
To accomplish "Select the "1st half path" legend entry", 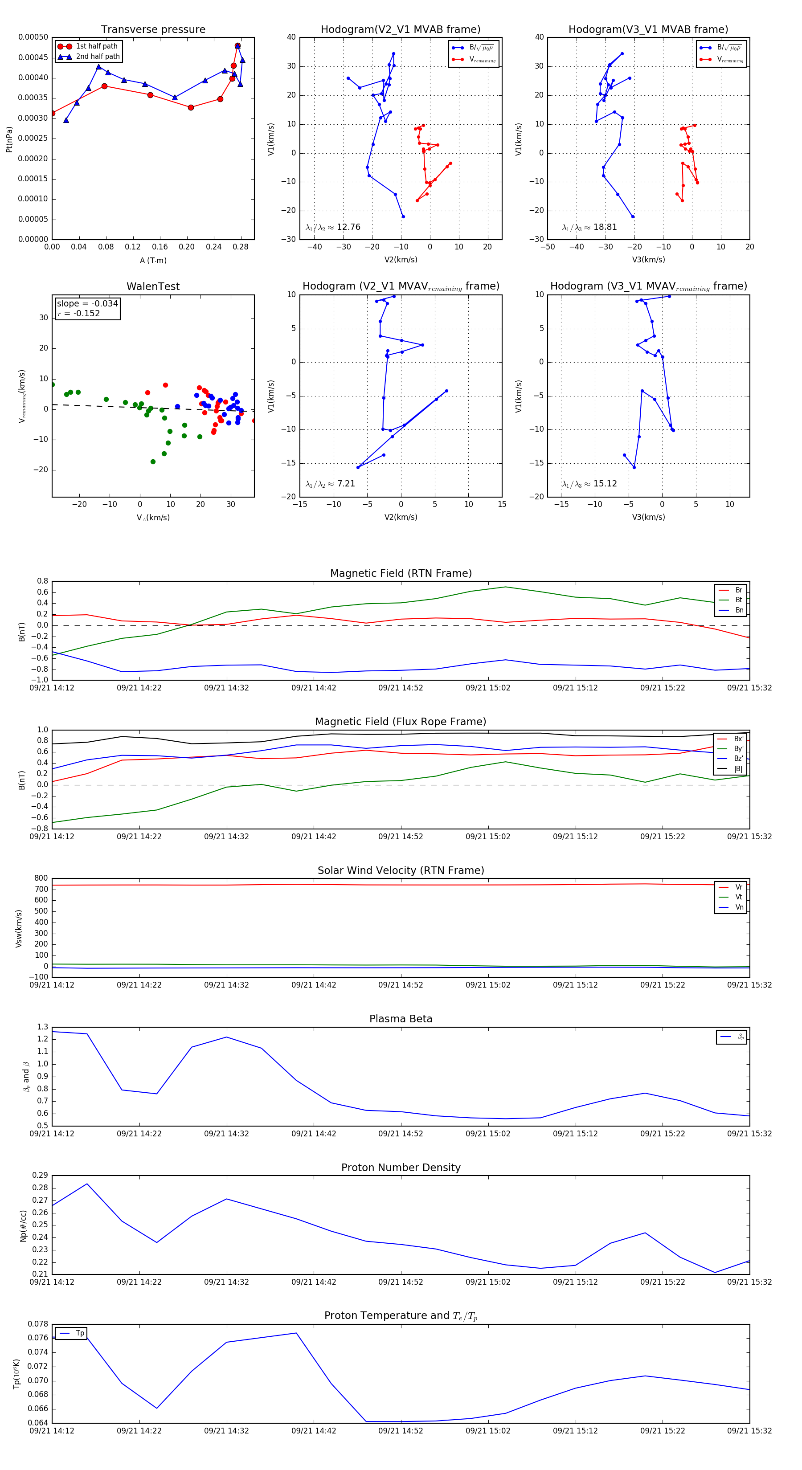I will click(x=88, y=46).
